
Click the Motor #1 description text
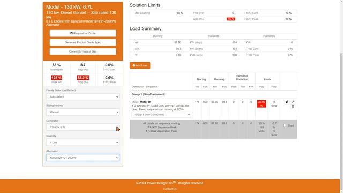161,106
